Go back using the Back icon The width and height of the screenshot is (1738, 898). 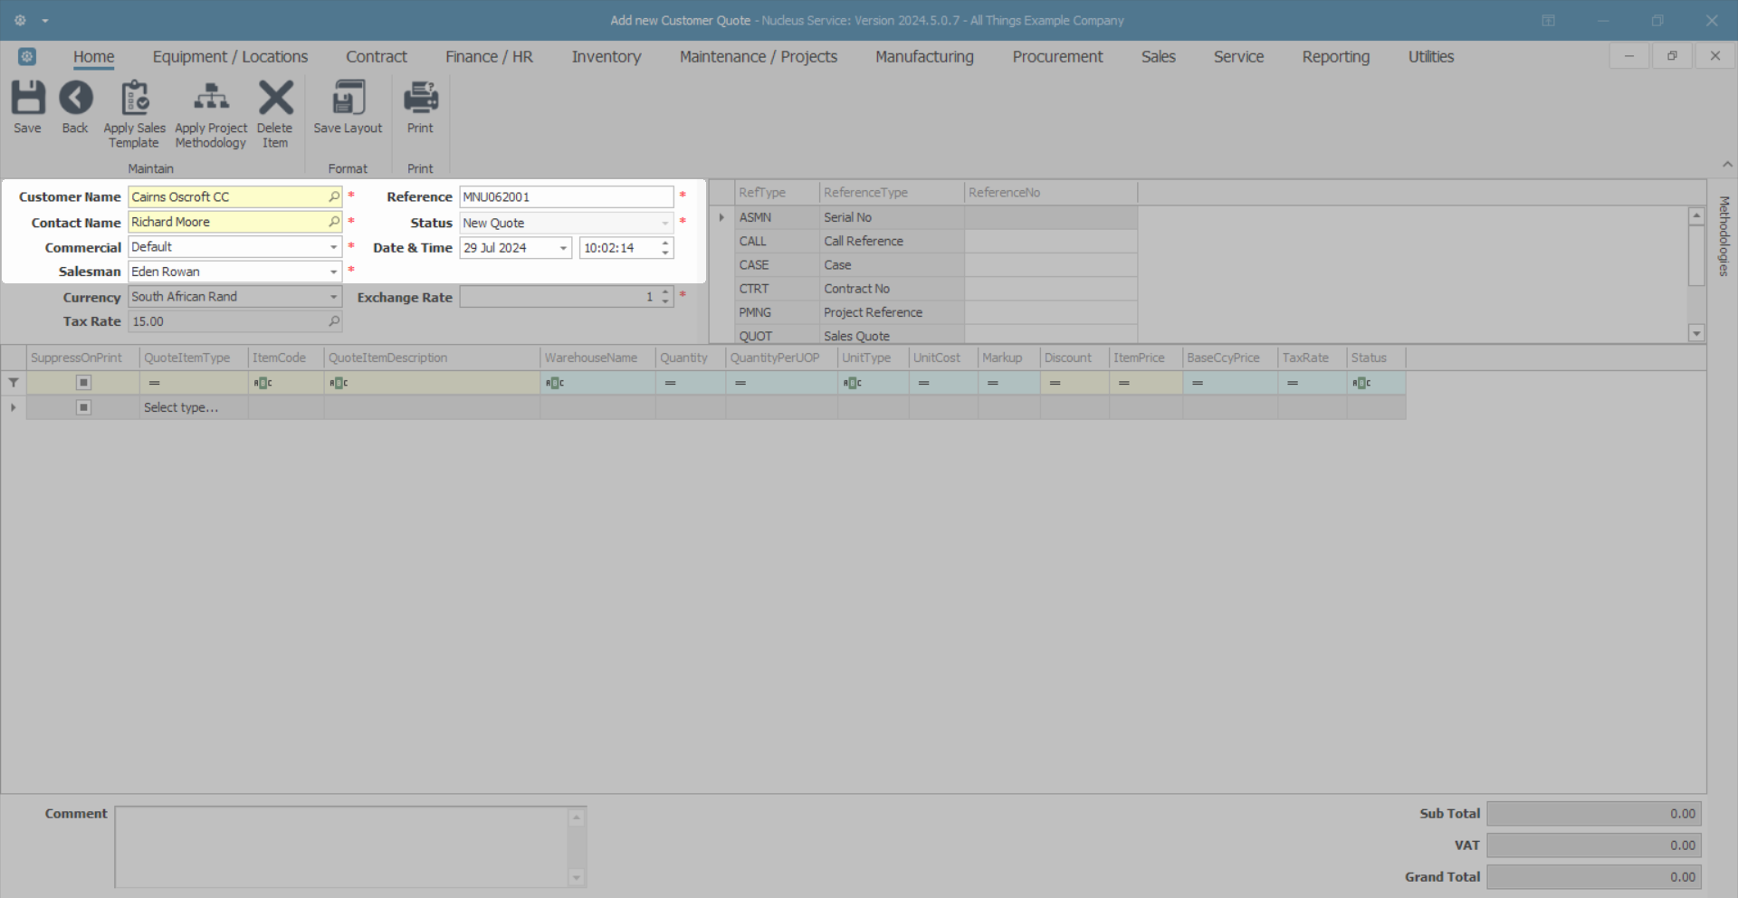click(75, 98)
